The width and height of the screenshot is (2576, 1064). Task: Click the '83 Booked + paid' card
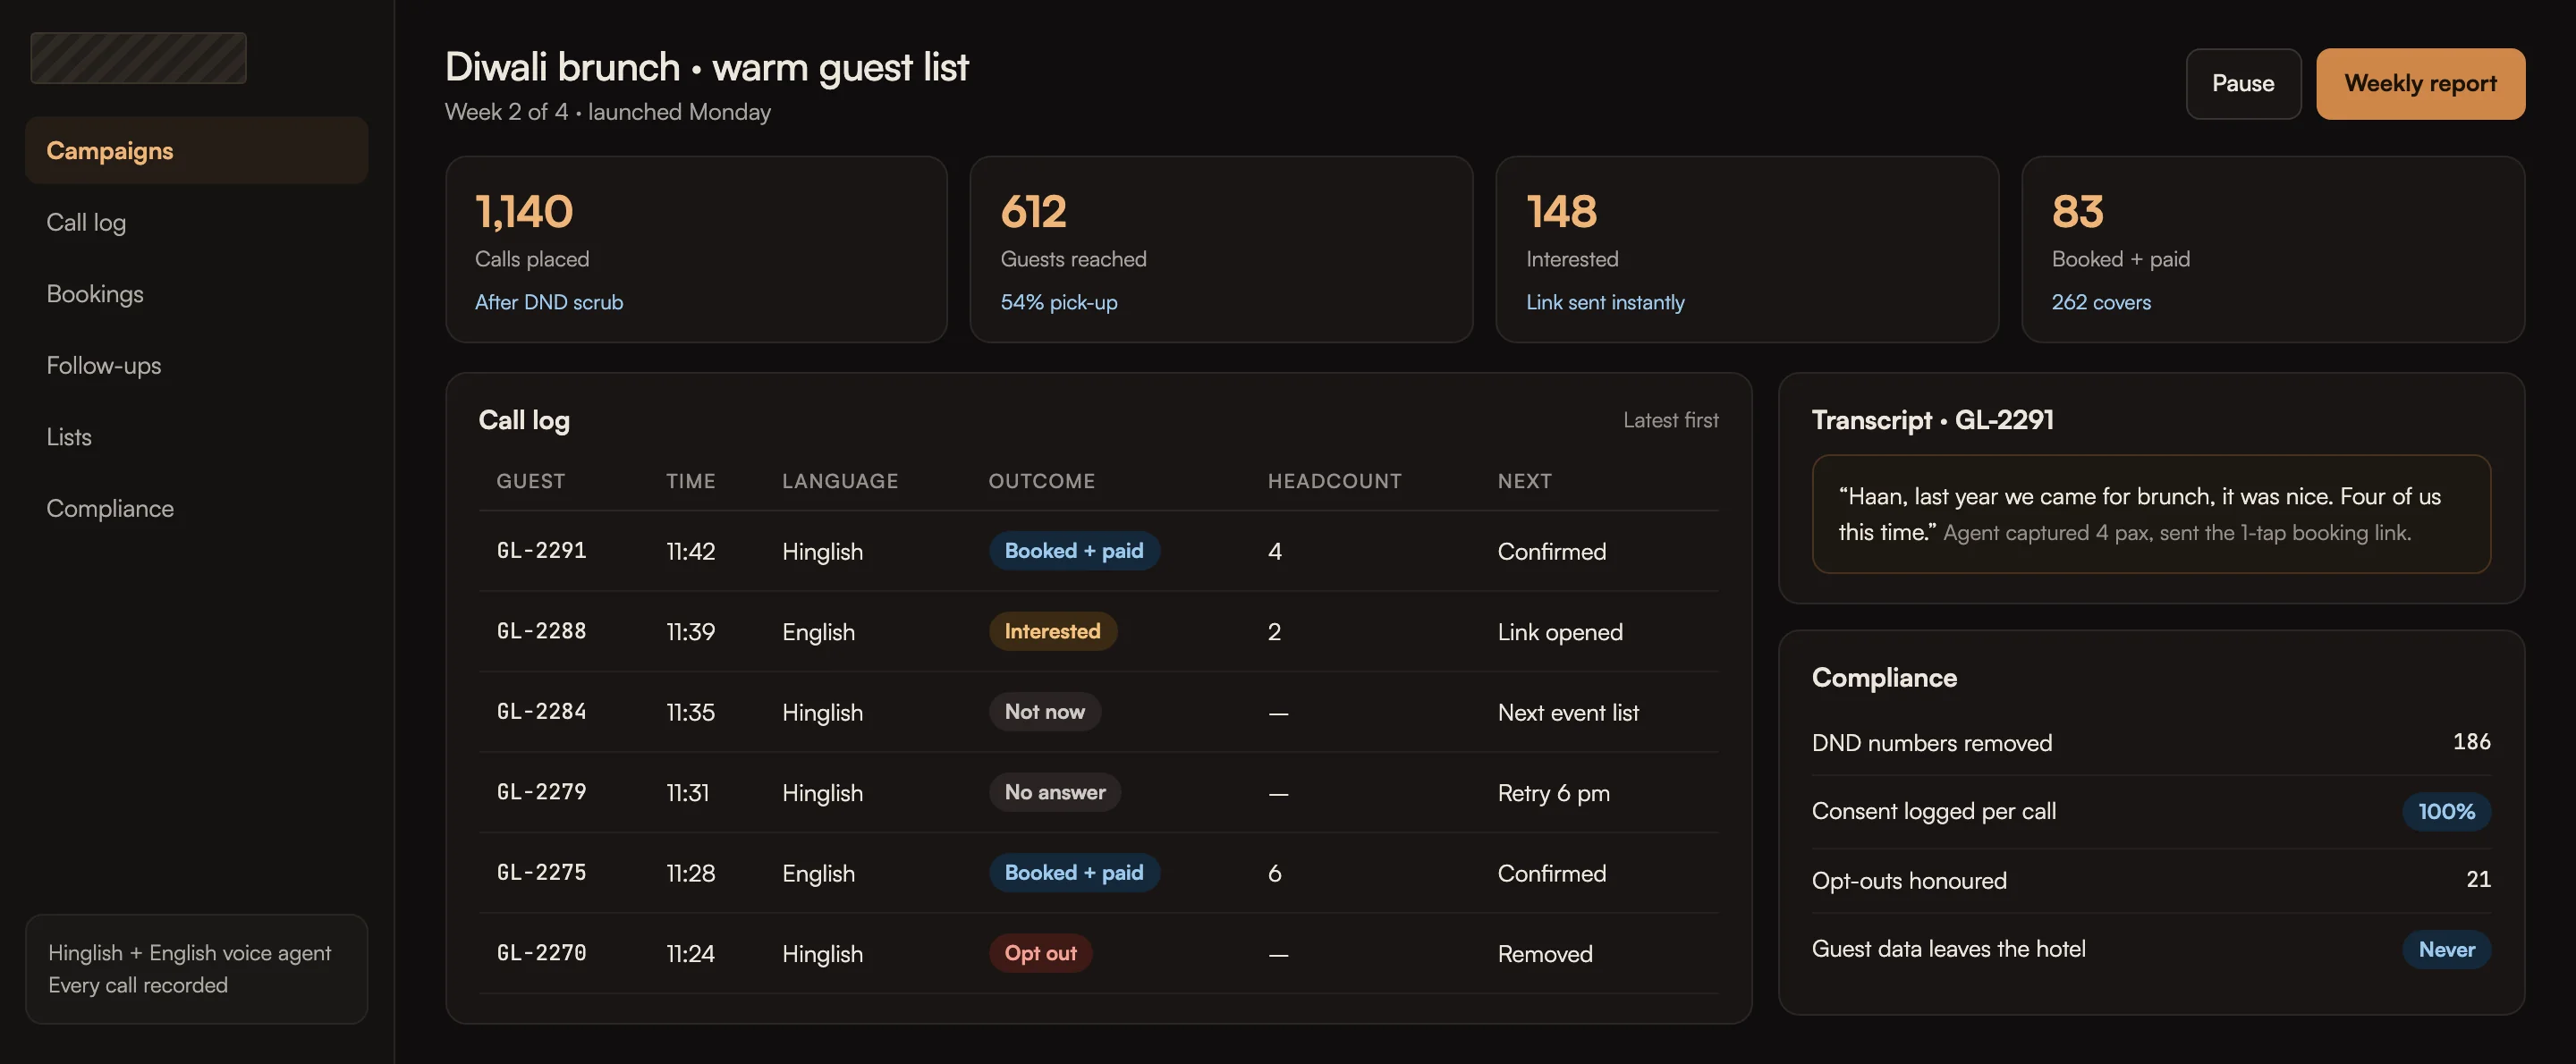click(2273, 250)
